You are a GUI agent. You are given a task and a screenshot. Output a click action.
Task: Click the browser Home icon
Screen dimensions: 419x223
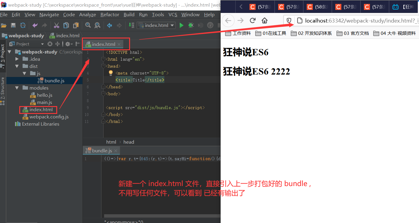point(265,20)
